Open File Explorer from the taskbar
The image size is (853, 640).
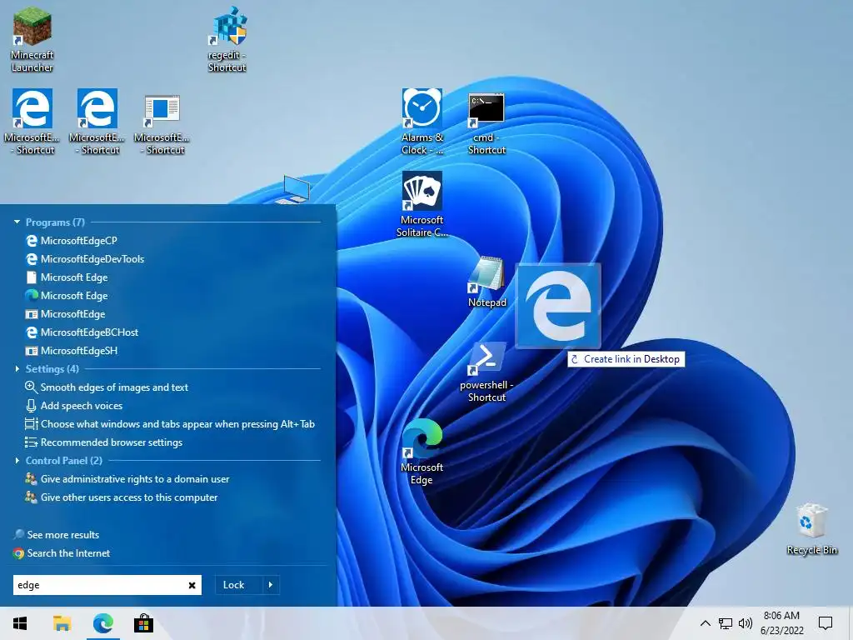coord(62,623)
